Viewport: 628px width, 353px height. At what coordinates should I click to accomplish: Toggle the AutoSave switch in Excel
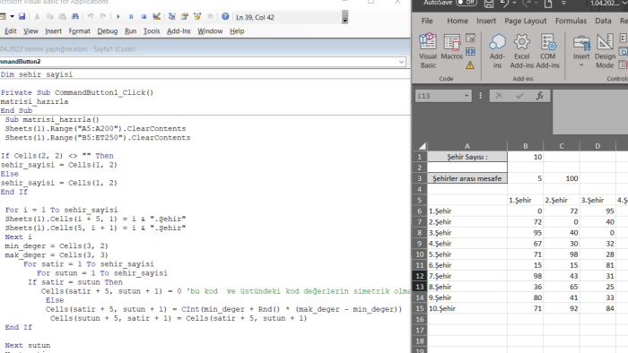467,3
